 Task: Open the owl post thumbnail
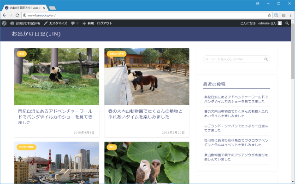coord(147,162)
